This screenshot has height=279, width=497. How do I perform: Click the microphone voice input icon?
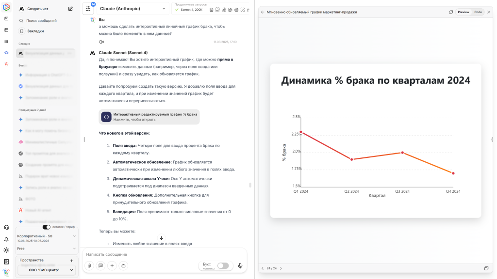point(241,265)
